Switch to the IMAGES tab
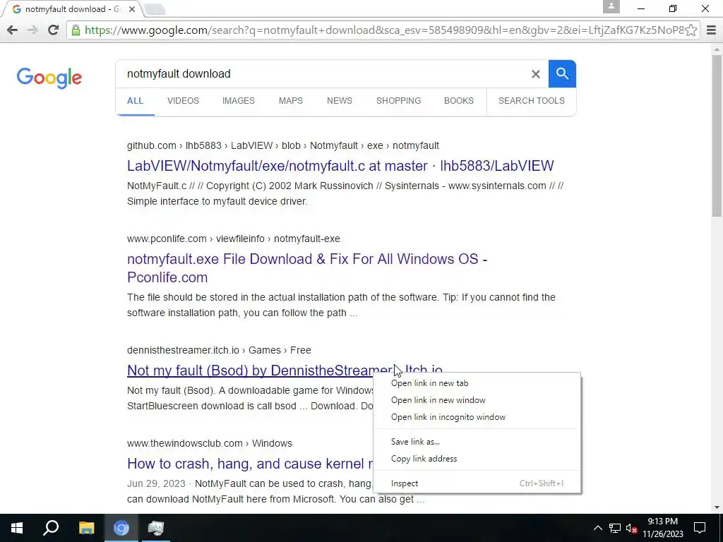This screenshot has height=542, width=723. coord(239,100)
